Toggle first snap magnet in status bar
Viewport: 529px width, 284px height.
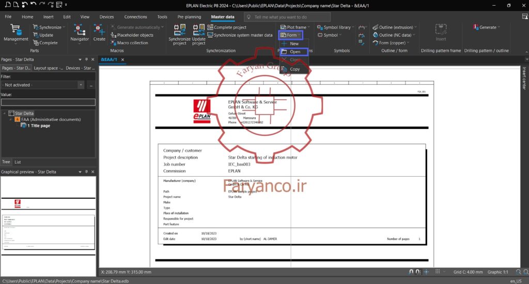(x=411, y=272)
